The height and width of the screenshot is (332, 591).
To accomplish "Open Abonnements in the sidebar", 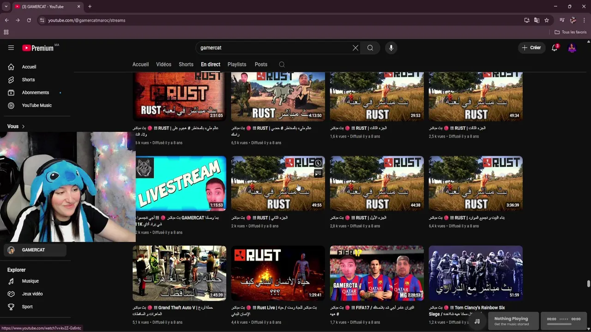I will (35, 93).
